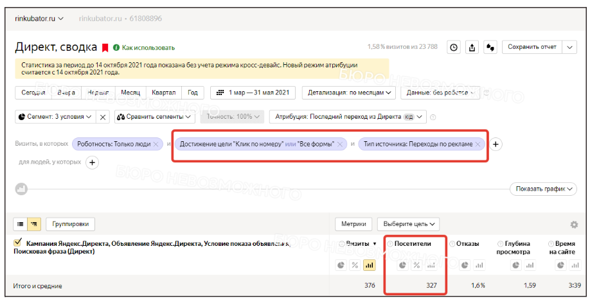Click 'Отказы' column header
Screen dimensions: 590x303
coord(467,243)
